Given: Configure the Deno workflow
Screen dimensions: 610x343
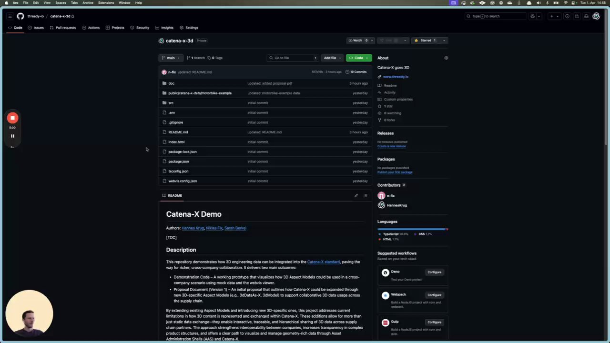Looking at the screenshot, I should (x=434, y=272).
